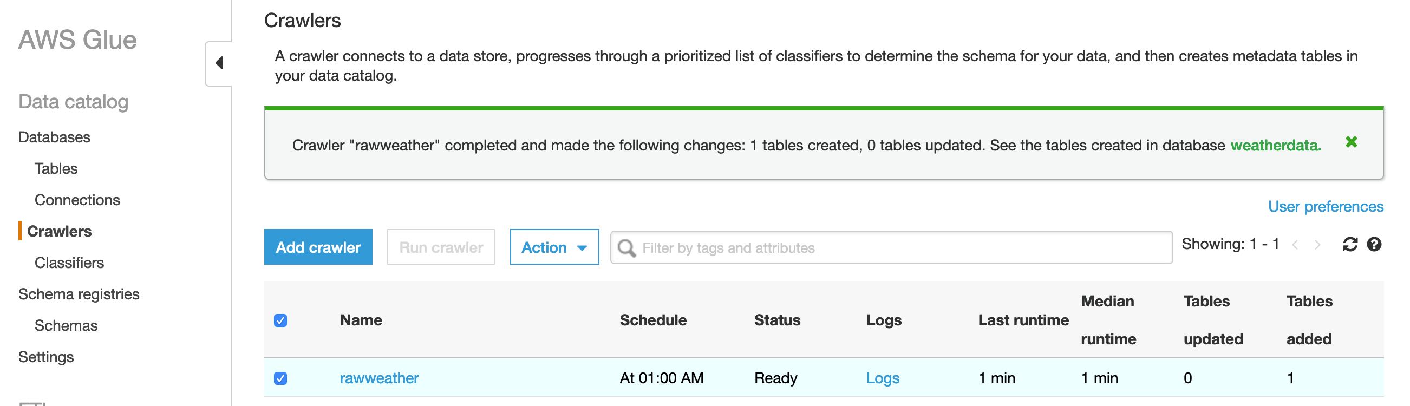Open User preferences
1410x406 pixels.
pos(1325,207)
